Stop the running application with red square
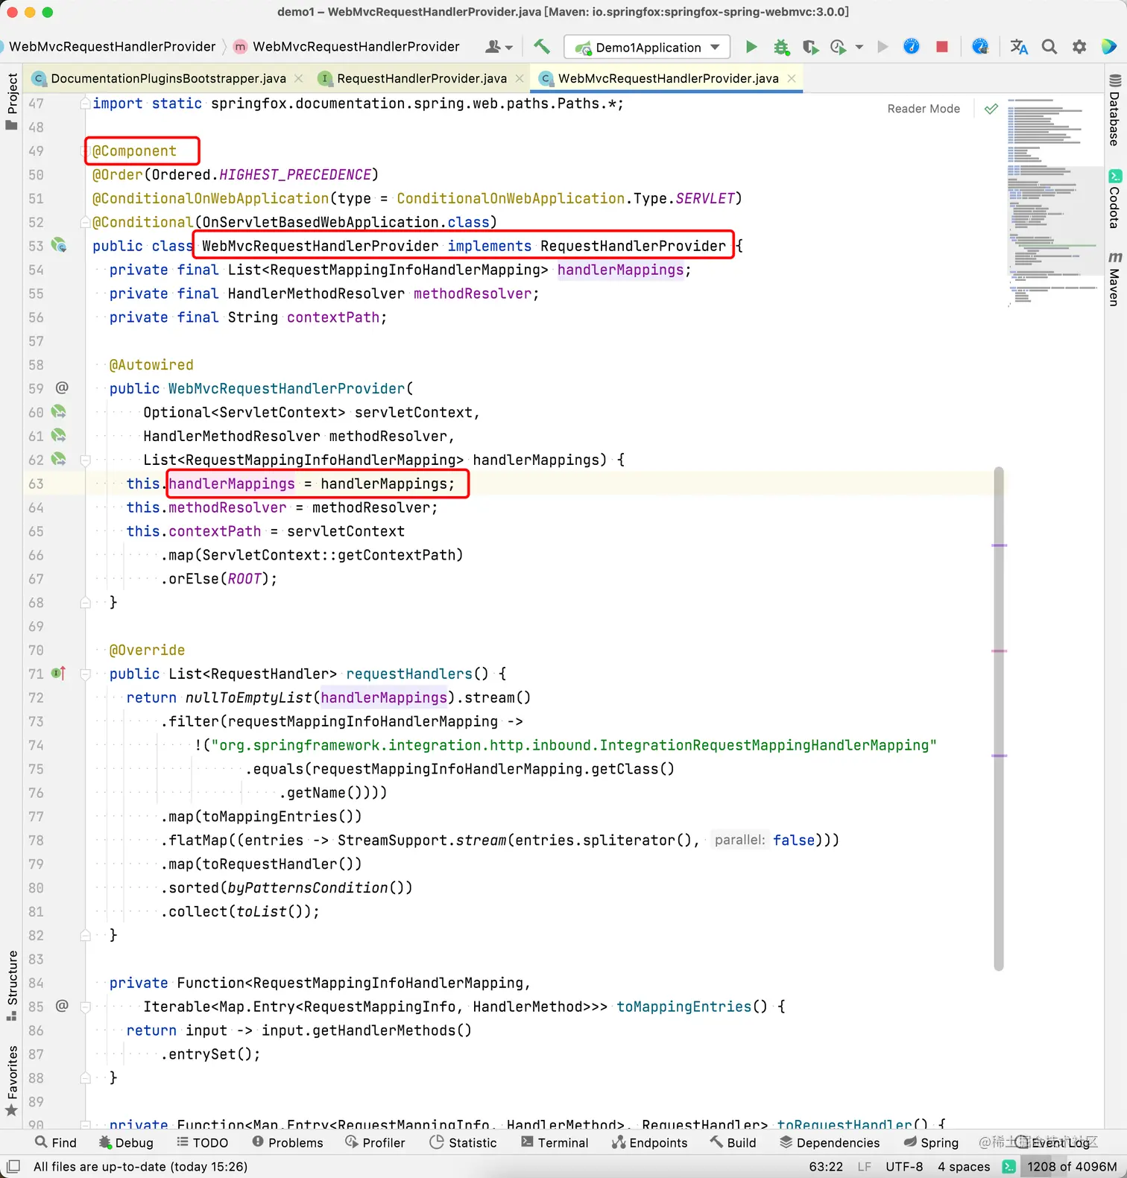The image size is (1127, 1178). [x=942, y=47]
